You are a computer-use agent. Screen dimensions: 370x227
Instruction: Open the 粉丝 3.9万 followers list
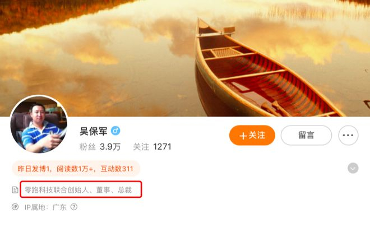100,147
